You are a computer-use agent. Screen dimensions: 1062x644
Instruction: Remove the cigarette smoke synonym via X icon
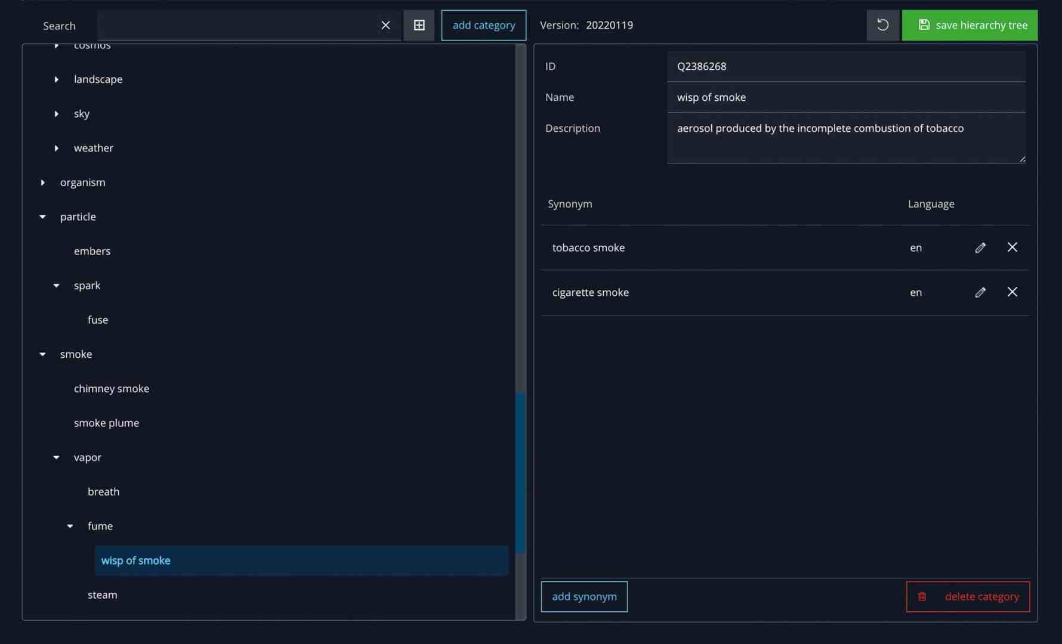pyautogui.click(x=1012, y=292)
